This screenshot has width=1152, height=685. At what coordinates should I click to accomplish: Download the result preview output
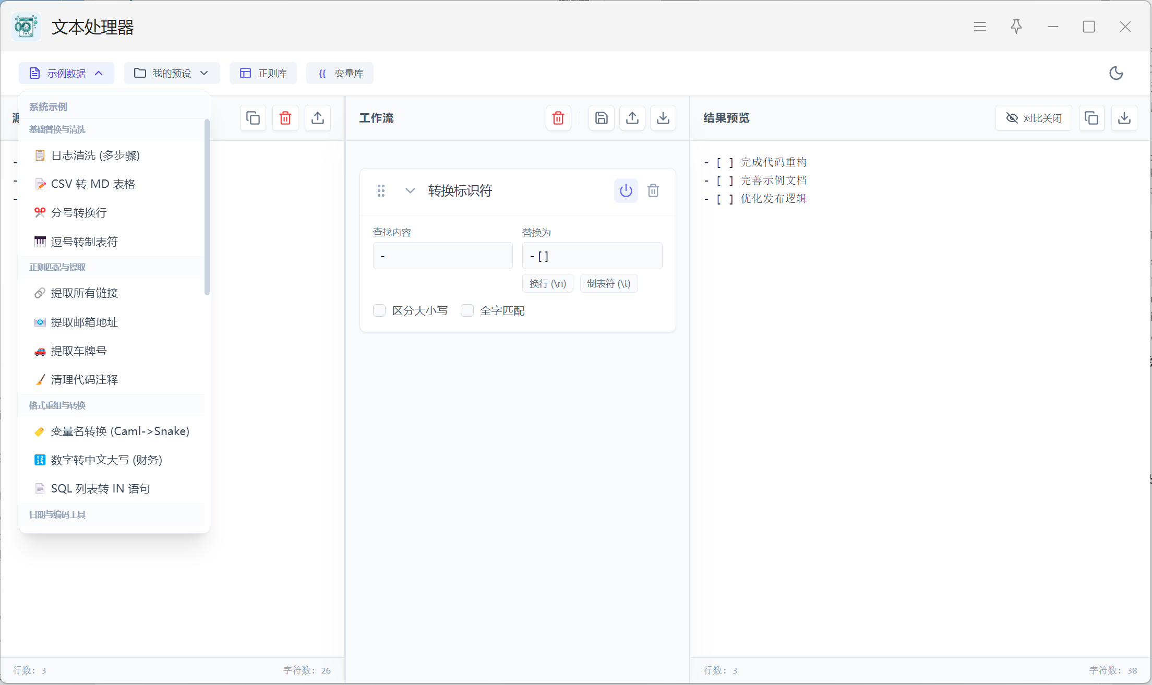(1124, 118)
